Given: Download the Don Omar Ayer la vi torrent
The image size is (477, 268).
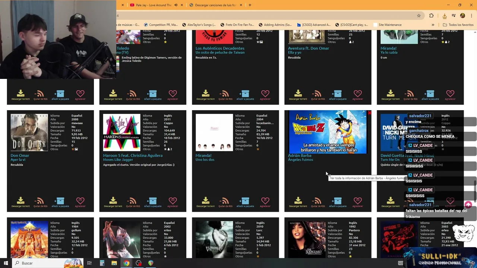Looking at the screenshot, I should [20, 202].
